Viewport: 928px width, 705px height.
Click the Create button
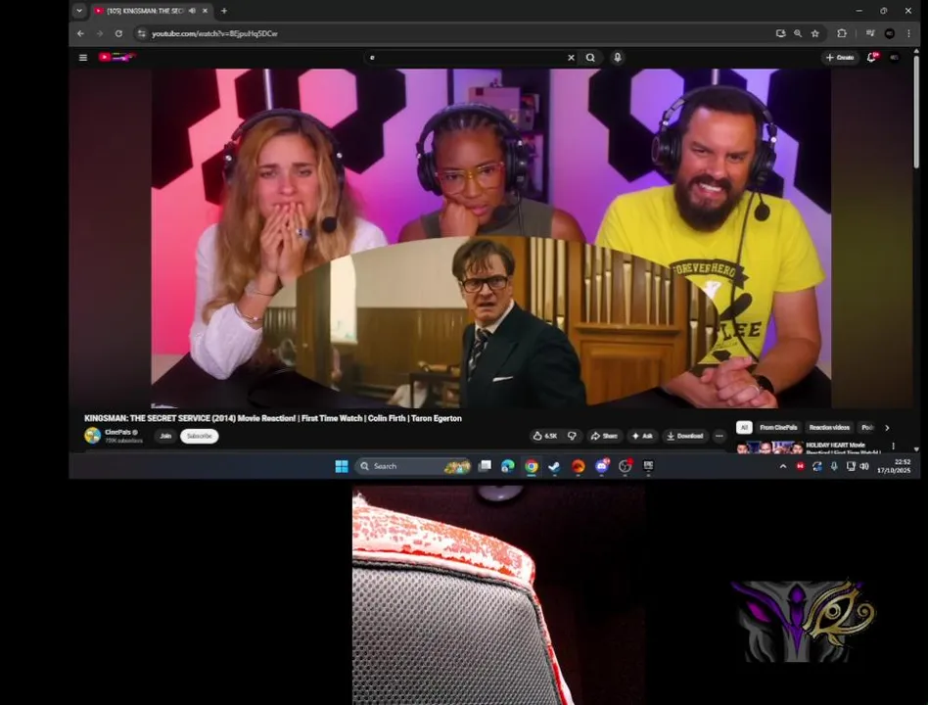click(x=840, y=58)
